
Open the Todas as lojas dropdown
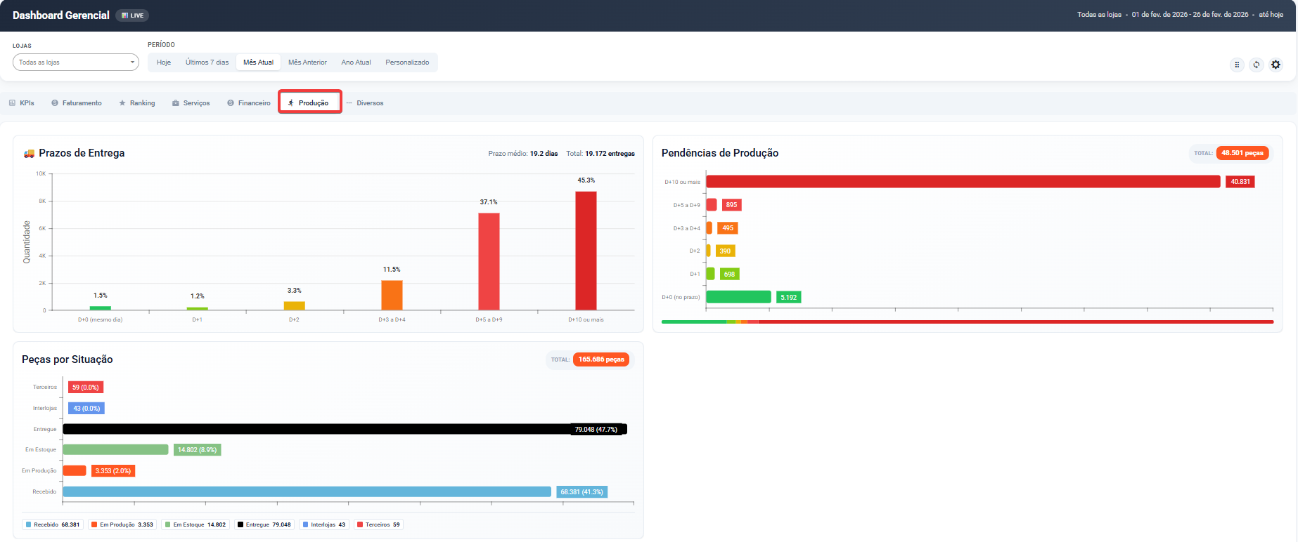tap(76, 62)
